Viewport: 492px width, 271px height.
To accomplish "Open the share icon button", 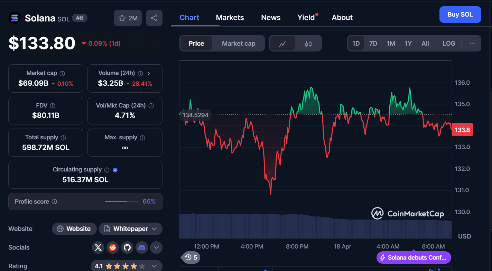I will point(154,18).
